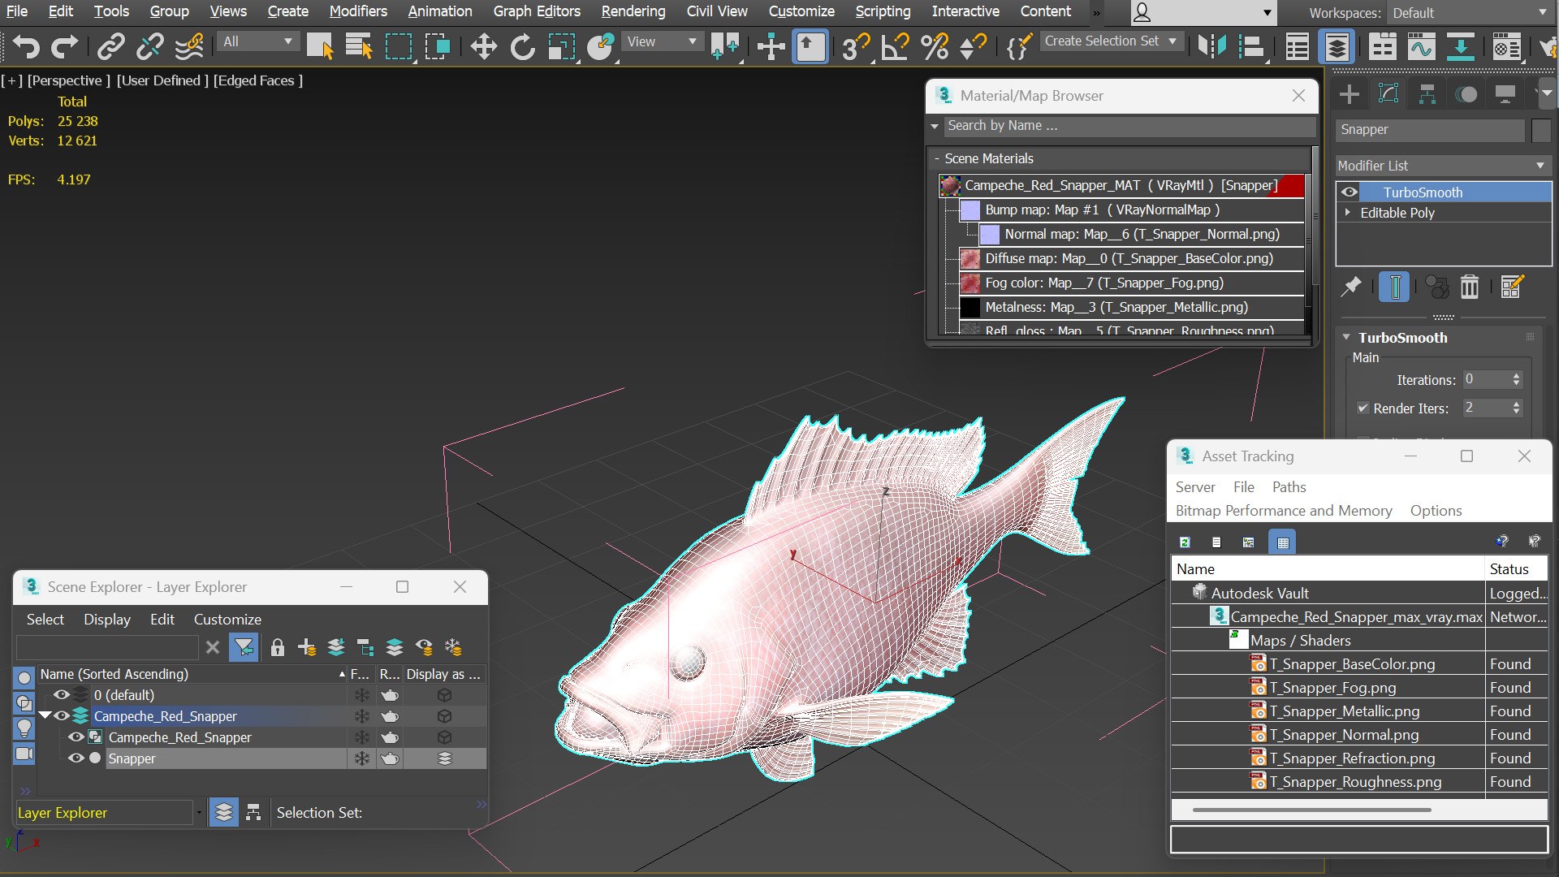
Task: Open the View coordinate system dropdown
Action: [662, 41]
